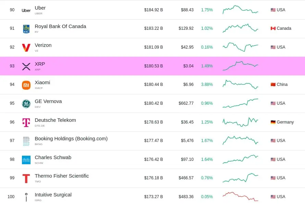Open the Deutsche Telekom link
Screen dimensions: 305x206
55,120
